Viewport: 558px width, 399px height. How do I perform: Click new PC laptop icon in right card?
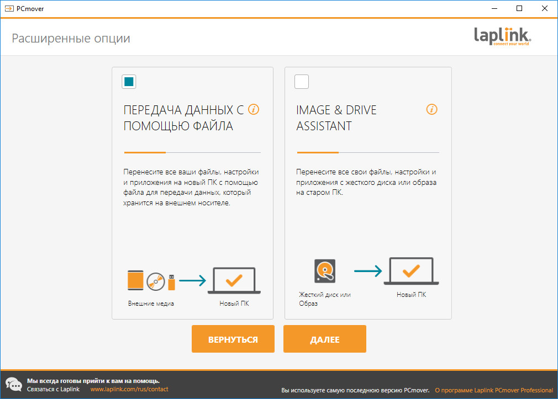click(x=411, y=272)
